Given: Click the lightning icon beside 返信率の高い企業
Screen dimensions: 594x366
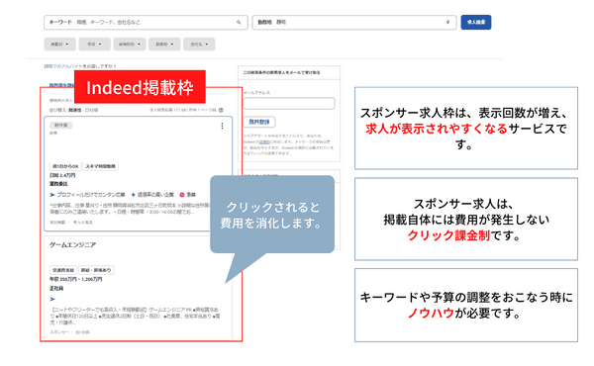Looking at the screenshot, I should point(133,195).
